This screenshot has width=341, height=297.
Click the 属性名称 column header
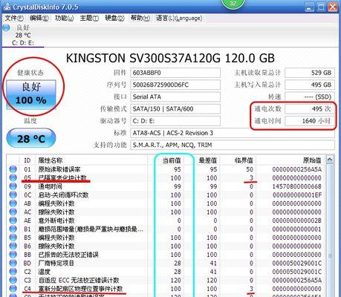(91, 160)
